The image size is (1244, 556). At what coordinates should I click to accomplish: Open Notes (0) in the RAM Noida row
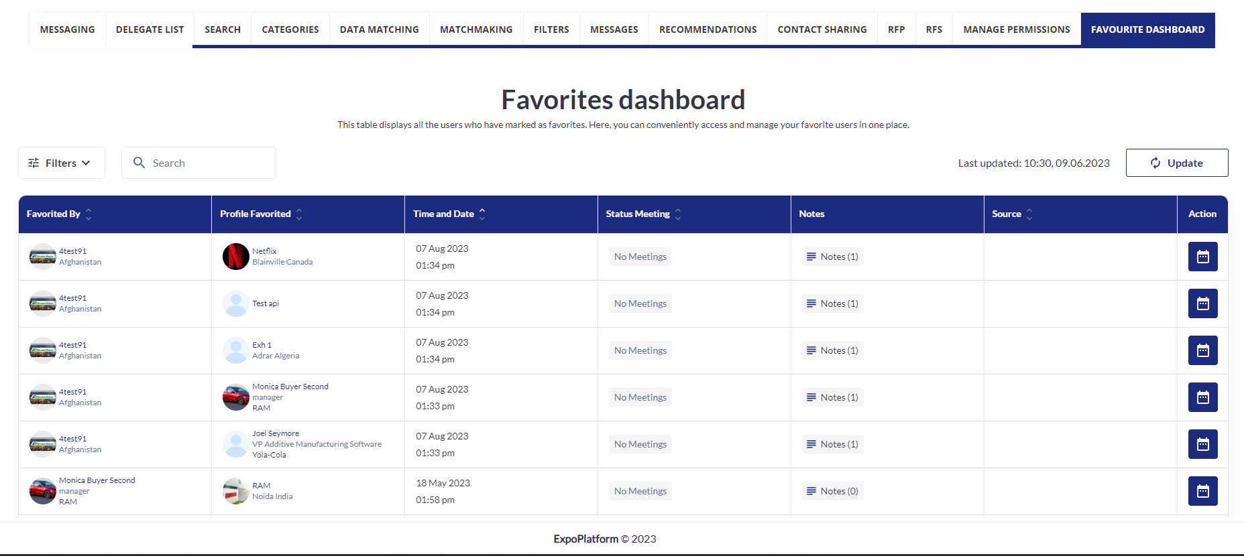pos(832,491)
